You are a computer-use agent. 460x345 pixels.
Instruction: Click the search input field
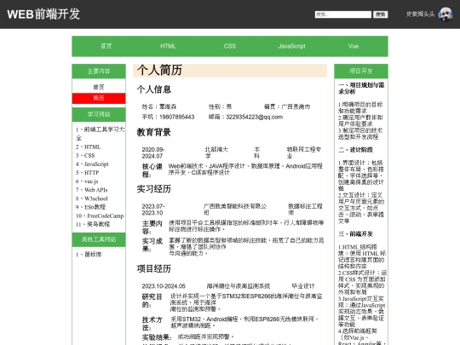tap(343, 14)
